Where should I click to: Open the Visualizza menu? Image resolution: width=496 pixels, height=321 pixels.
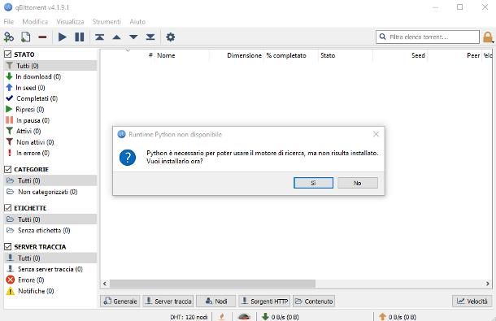coord(70,21)
